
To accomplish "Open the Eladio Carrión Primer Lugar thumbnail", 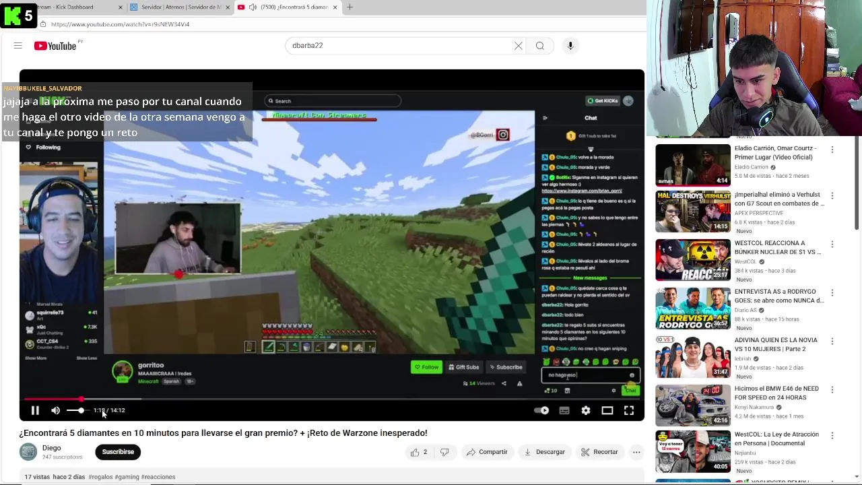I will [x=693, y=165].
